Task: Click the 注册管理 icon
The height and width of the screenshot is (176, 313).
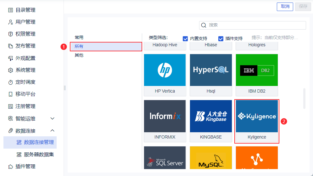Action: pos(11,106)
